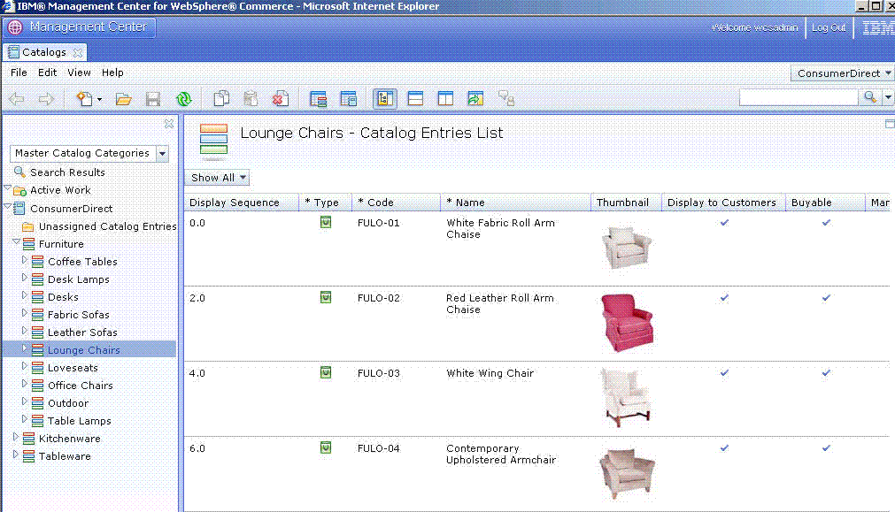Toggle Buyable for White Wing Chair
The image size is (895, 512).
tap(826, 373)
